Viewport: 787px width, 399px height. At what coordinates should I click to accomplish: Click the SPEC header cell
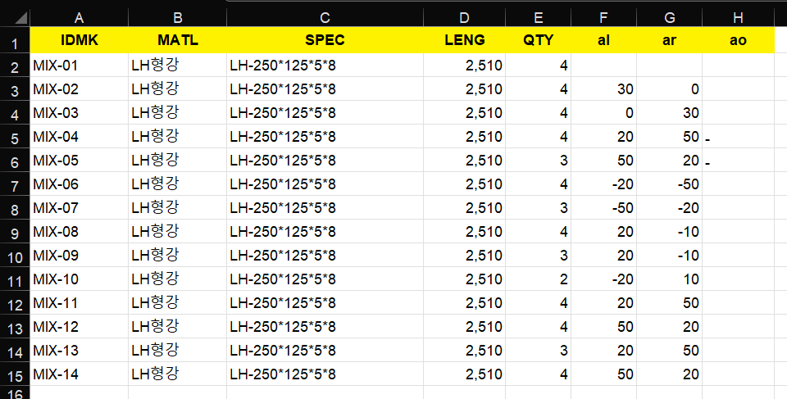pyautogui.click(x=325, y=40)
